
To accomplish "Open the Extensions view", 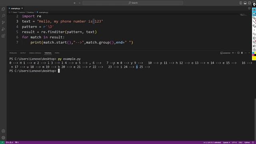I will coord(3,36).
